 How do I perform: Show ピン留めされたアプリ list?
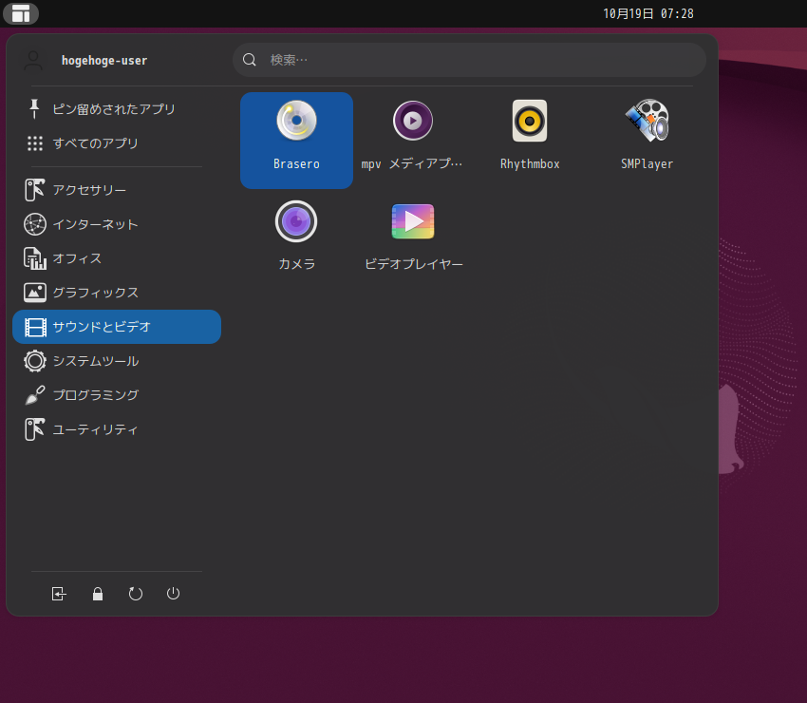[117, 109]
